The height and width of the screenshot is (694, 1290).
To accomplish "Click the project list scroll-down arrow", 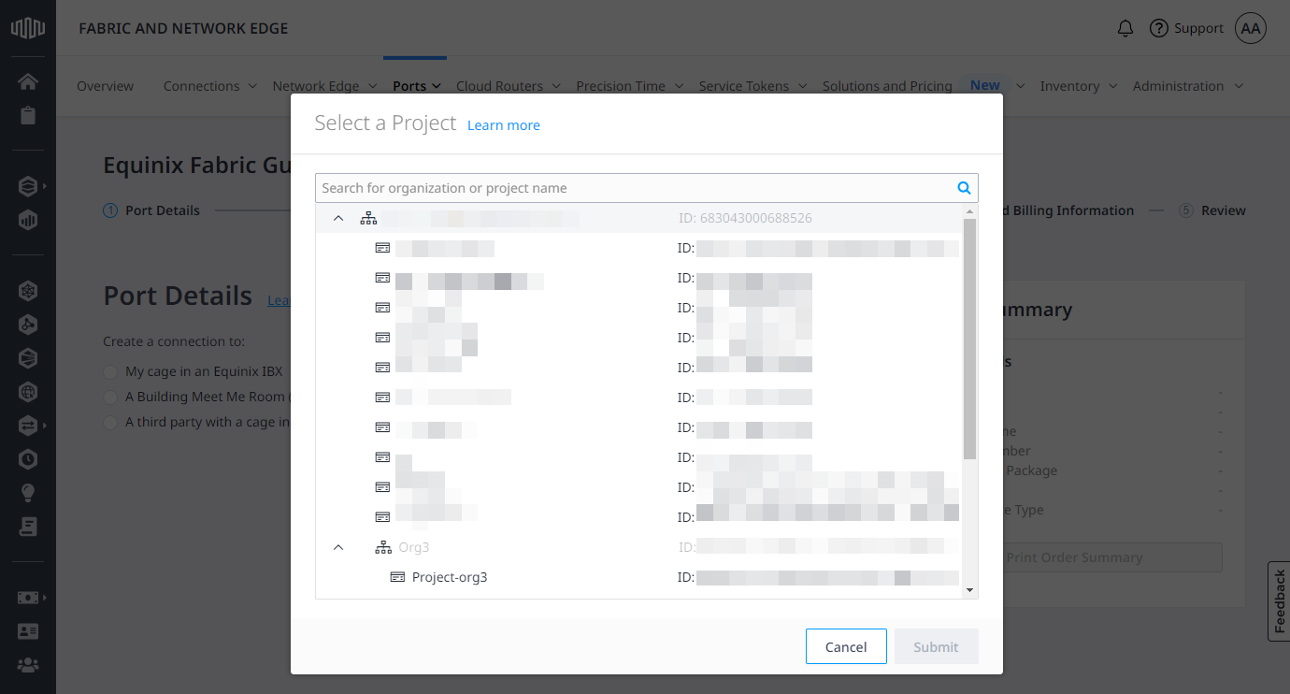I will pyautogui.click(x=969, y=590).
